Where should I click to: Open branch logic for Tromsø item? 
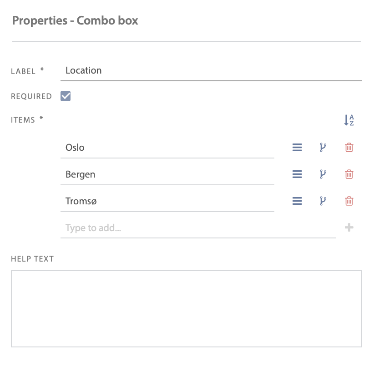323,201
